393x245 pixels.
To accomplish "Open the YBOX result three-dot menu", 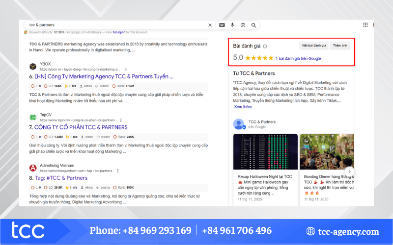I will click(126, 69).
